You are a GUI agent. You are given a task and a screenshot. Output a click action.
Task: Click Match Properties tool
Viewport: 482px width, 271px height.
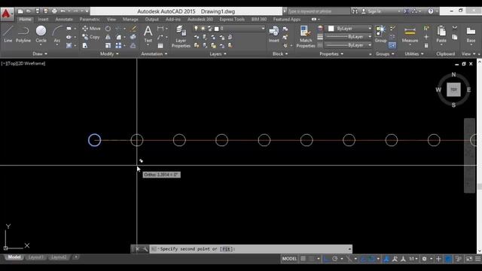pyautogui.click(x=306, y=36)
